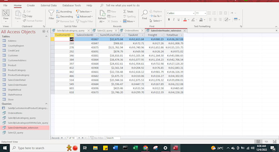279x152 pixels.
Task: Click Align Left icon
Action: 210,20
